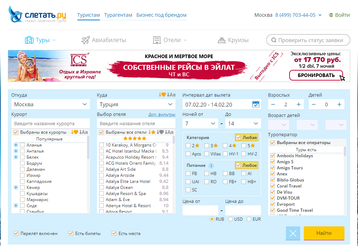This screenshot has width=358, height=246.
Task: Click the Питание info icon
Action: (x=211, y=165)
